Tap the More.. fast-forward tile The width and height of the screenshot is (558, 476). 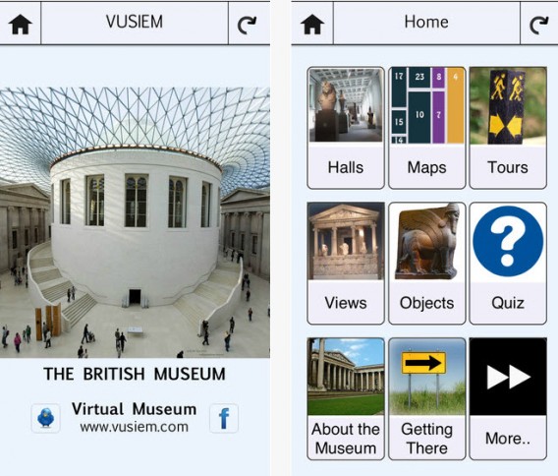[508, 398]
